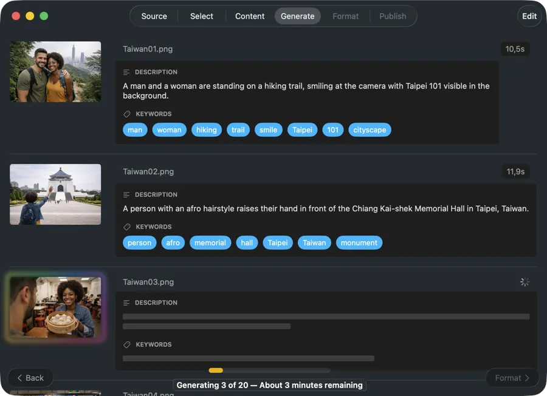This screenshot has height=396, width=547.
Task: Click the keywords tag icon under Taiwan02.png
Action: 126,227
